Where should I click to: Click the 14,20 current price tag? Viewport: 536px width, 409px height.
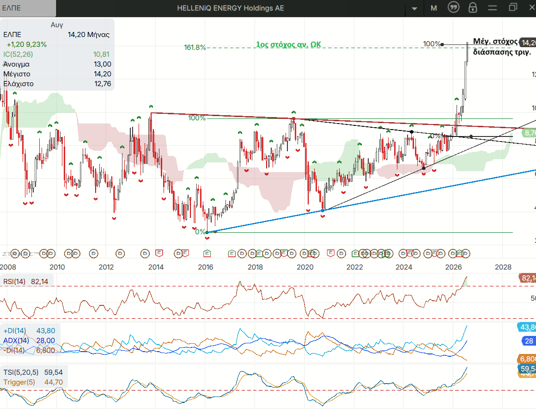tap(528, 43)
